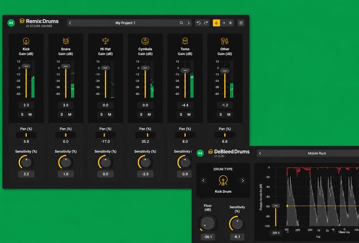This screenshot has height=243, width=359.
Task: Mute the Hi-Hat channel
Action: click(109, 114)
